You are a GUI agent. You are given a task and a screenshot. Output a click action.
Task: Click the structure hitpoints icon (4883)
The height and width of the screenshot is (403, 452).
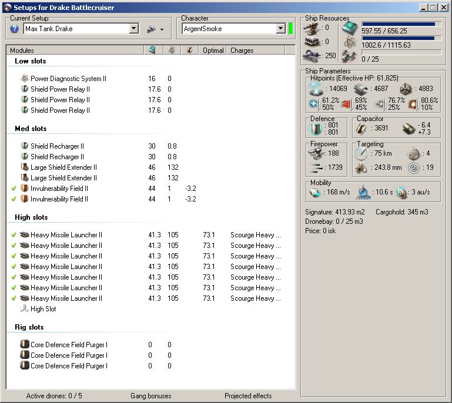coord(406,89)
